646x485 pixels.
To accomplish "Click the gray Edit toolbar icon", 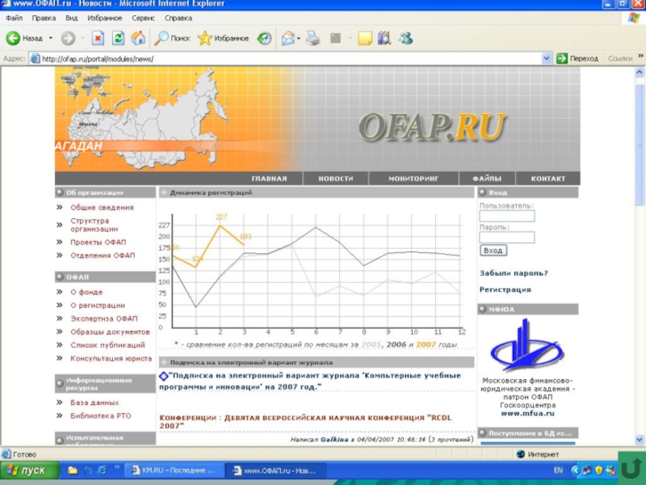I will point(336,38).
